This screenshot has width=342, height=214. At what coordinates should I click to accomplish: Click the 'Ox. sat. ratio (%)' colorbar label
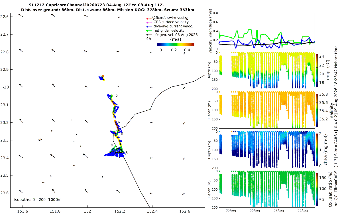[x=330, y=189]
